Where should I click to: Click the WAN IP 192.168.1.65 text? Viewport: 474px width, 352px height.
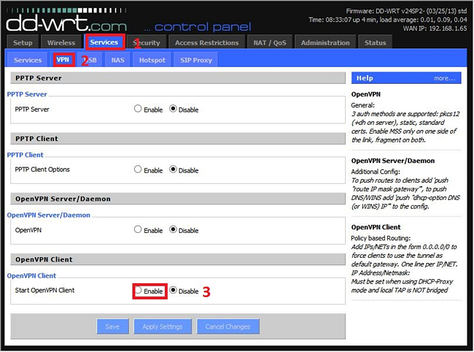[x=435, y=28]
